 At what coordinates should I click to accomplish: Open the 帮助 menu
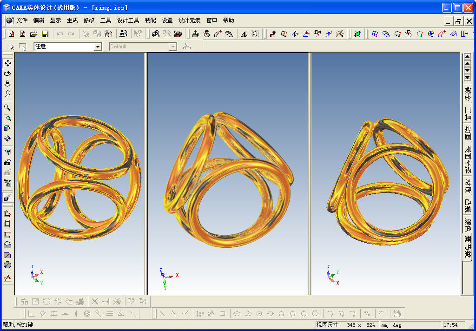point(228,20)
